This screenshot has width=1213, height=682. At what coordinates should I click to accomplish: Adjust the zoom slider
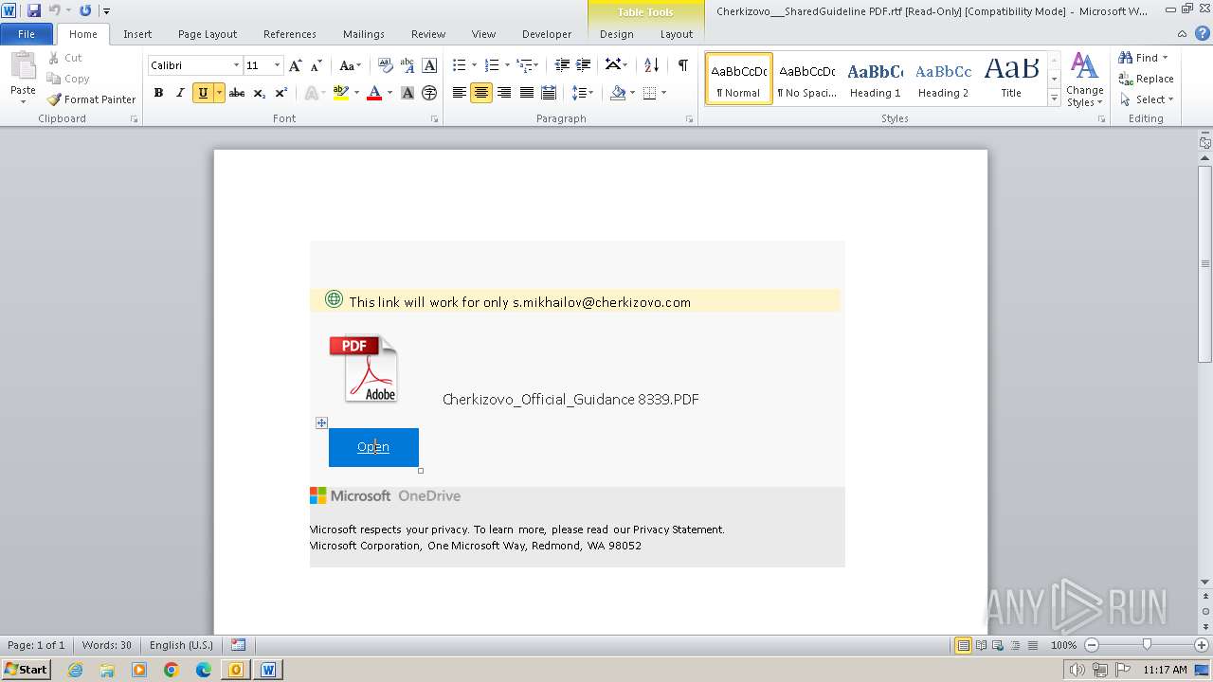(x=1147, y=645)
